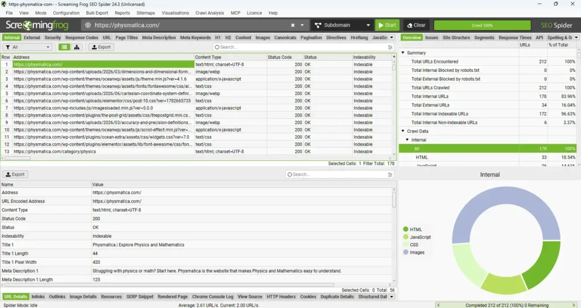
Task: Open upper search filter options icon
Action: coord(390,47)
